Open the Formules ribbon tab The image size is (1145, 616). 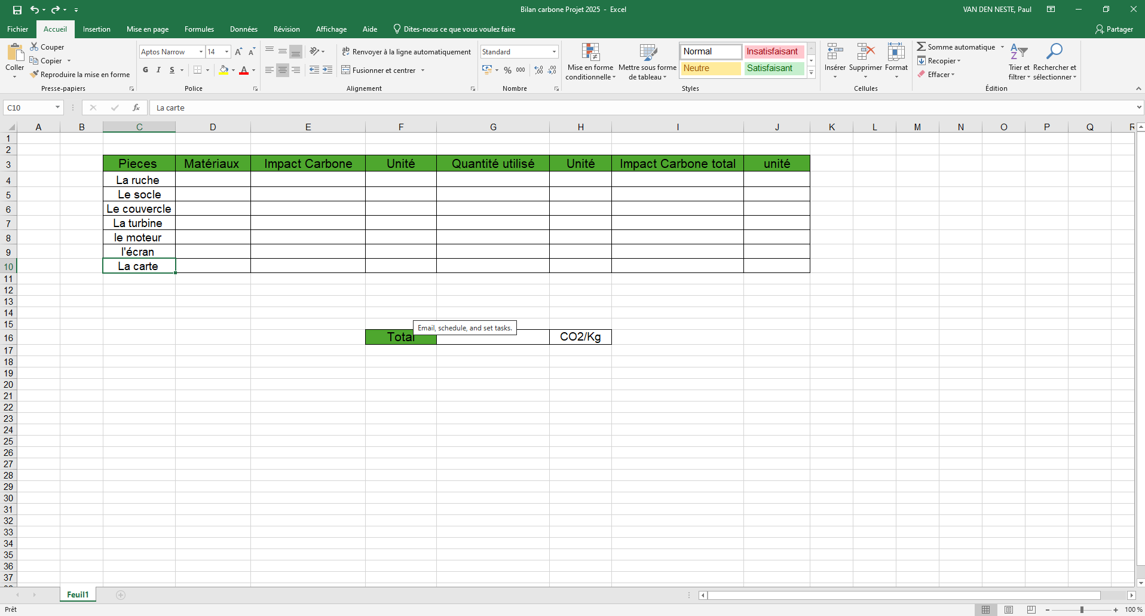[x=199, y=29]
